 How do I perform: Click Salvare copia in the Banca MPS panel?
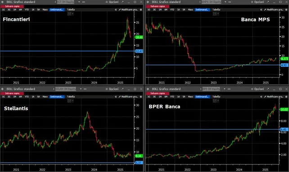158,6
